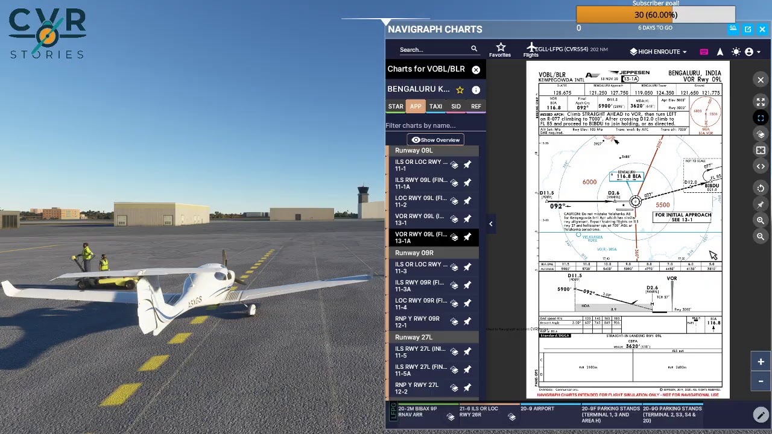Click the map zoom-in plus button
The image size is (772, 434).
click(x=761, y=362)
